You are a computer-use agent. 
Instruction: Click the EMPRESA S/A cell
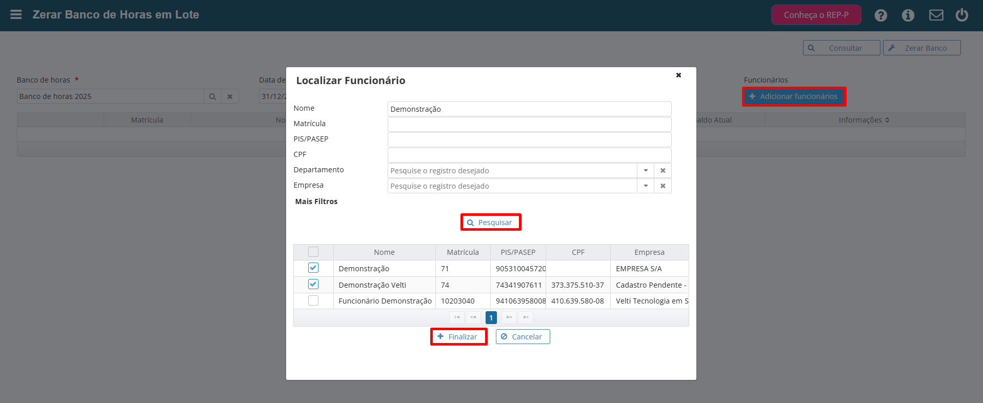click(x=649, y=269)
